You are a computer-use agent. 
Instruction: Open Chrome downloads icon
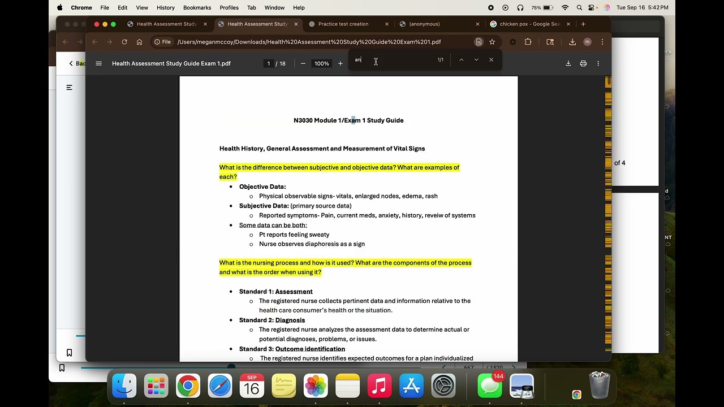[572, 42]
